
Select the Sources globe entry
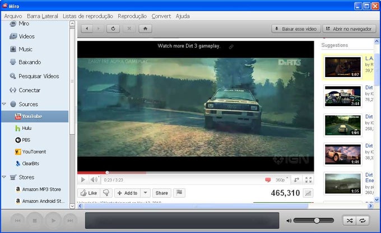(24, 104)
